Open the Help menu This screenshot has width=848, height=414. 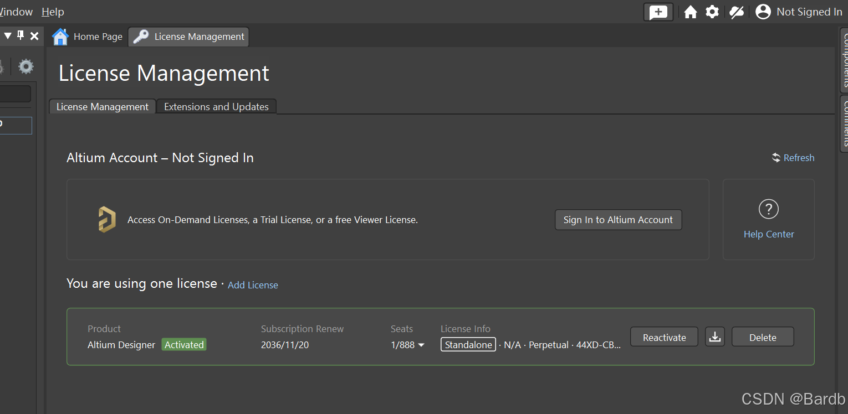coord(53,12)
